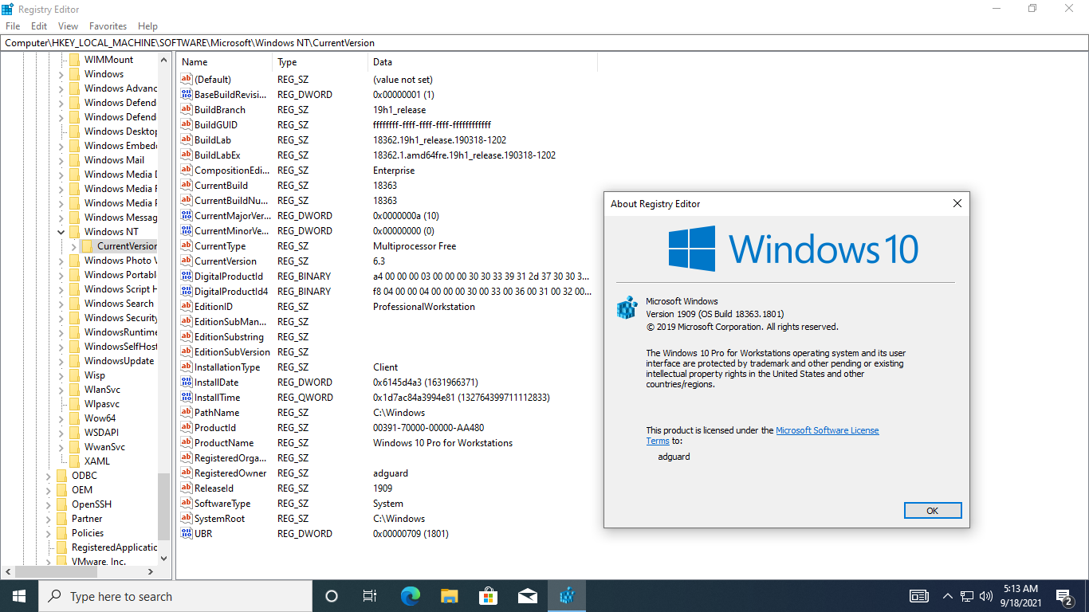Open the File menu
The height and width of the screenshot is (612, 1089).
click(13, 26)
